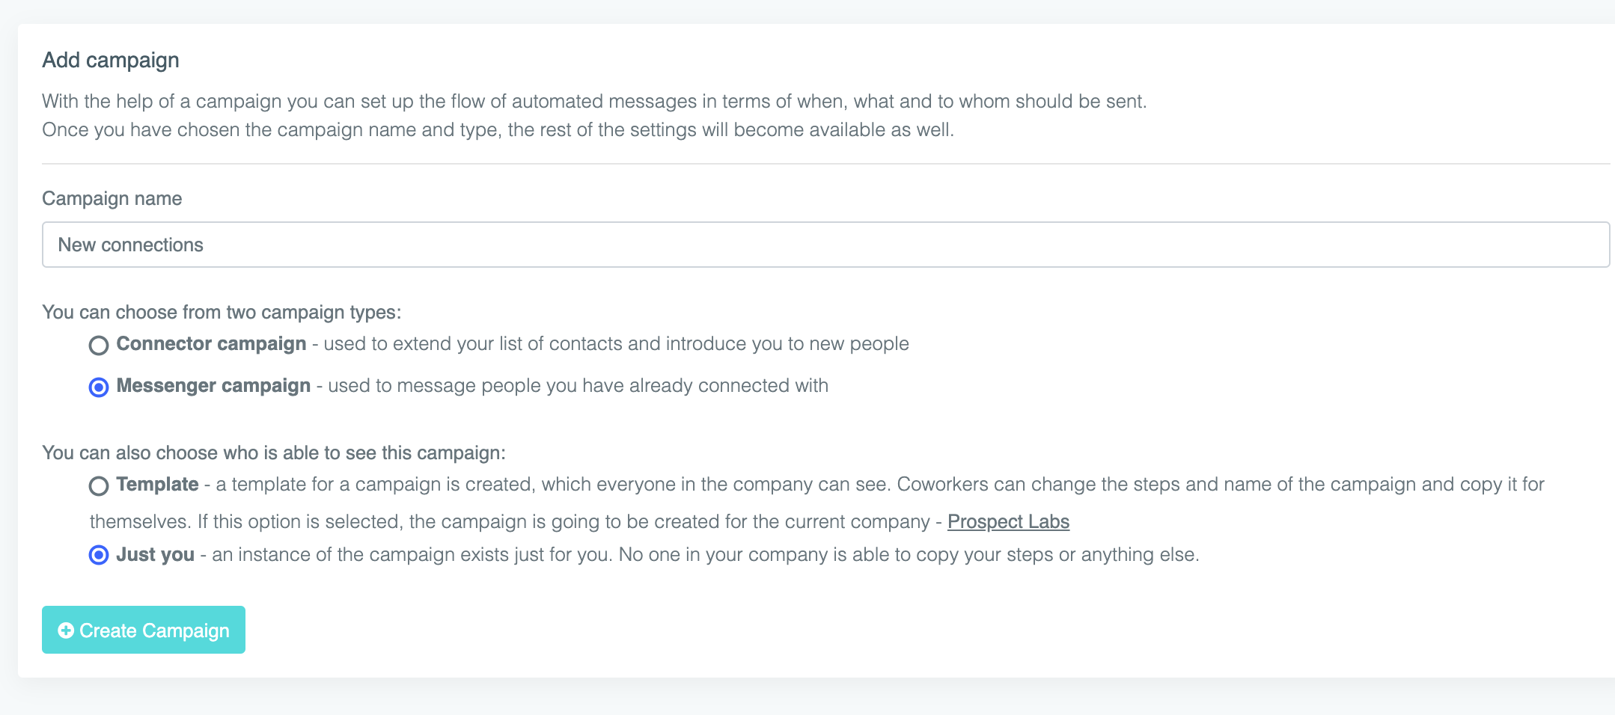Viewport: 1615px width, 715px height.
Task: Select the Connector campaign radio button
Action: pos(99,345)
